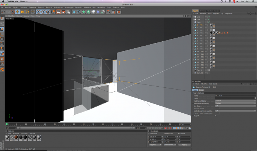This screenshot has height=151, width=257.
Task: Open the Usa Colore dropdown
Action: coord(235,106)
